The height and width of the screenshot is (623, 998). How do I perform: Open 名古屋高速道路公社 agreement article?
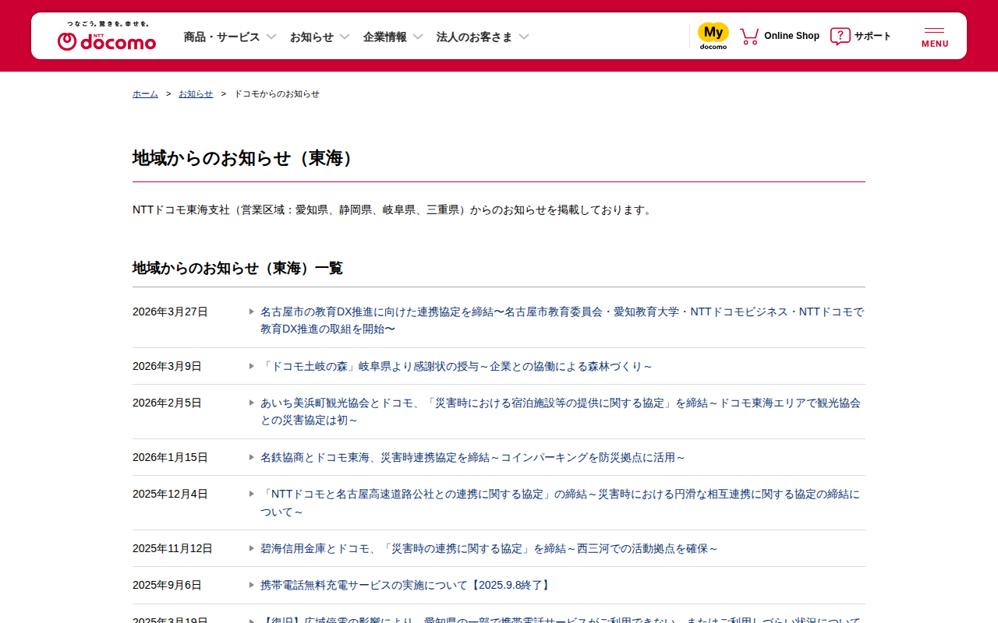click(560, 502)
